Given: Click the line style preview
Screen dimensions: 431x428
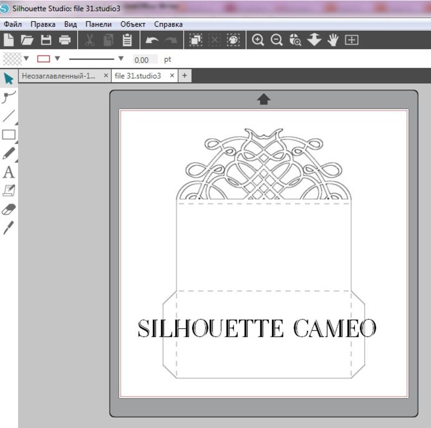Looking at the screenshot, I should [x=92, y=59].
